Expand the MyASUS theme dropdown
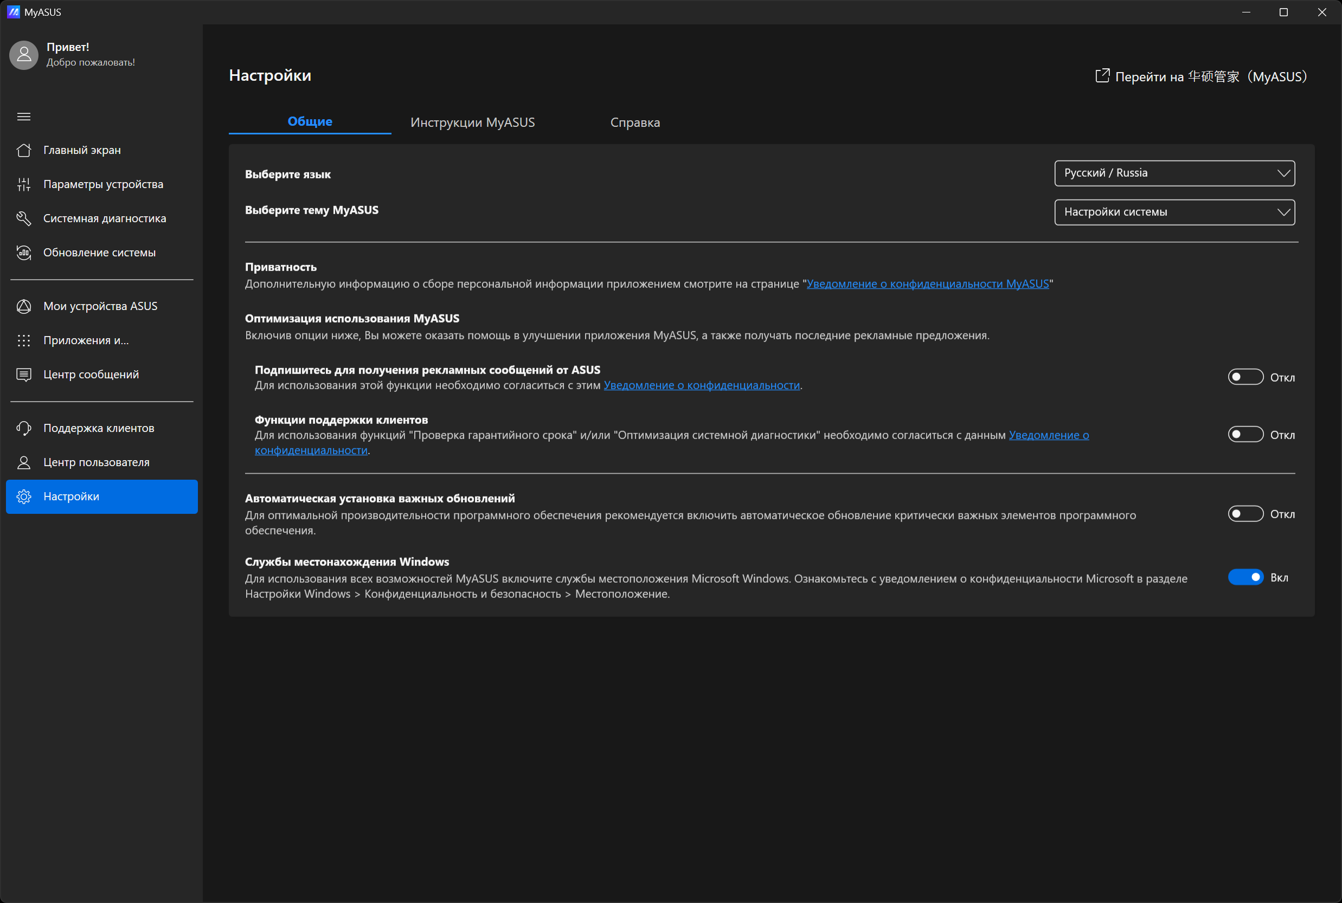Viewport: 1342px width, 903px height. 1174,212
